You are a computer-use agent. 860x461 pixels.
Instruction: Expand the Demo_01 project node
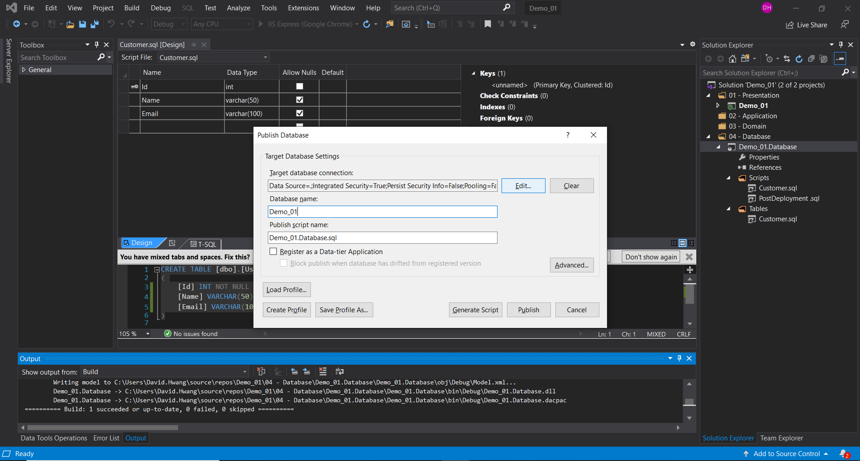click(718, 106)
